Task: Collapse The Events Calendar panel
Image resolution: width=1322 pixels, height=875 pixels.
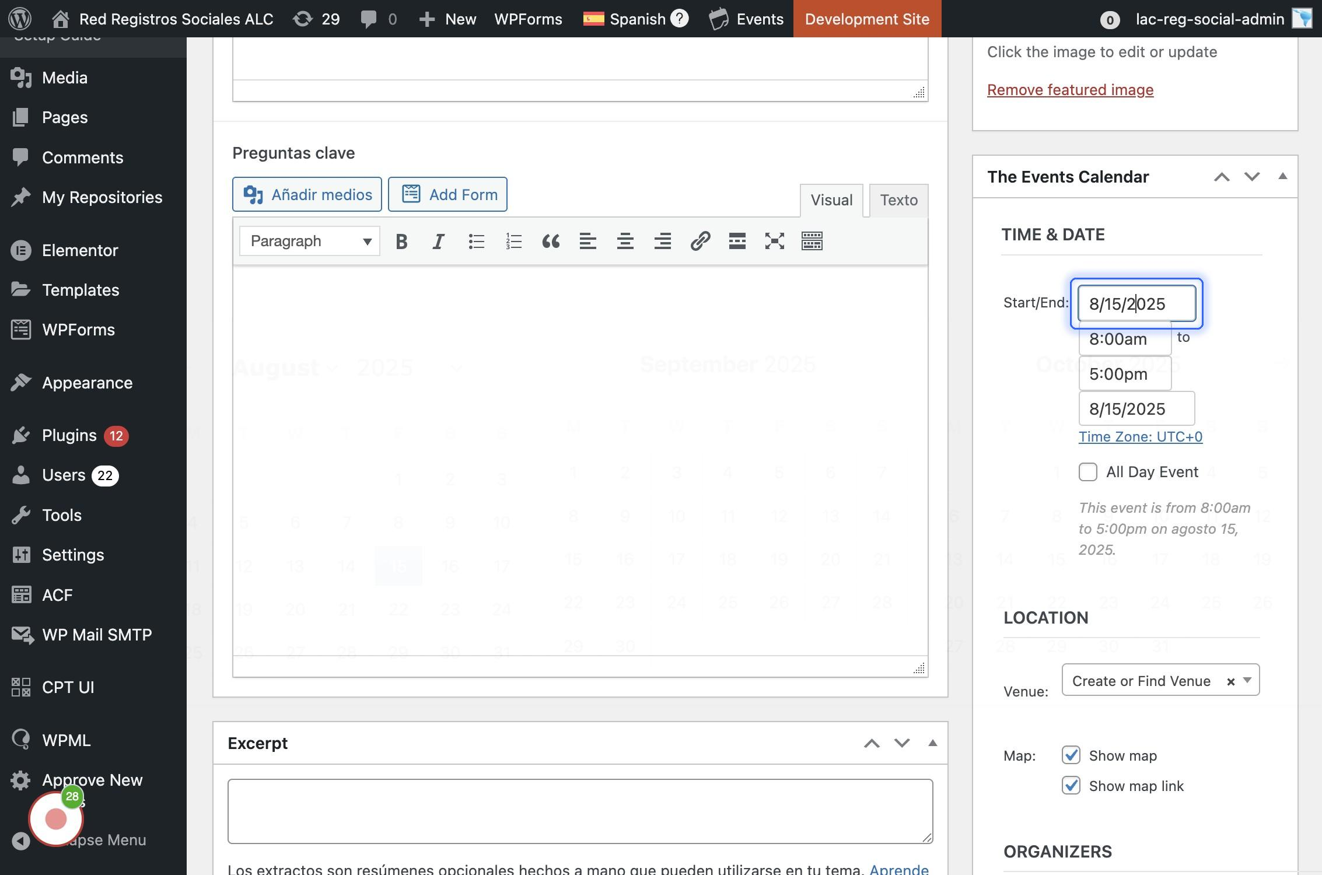Action: (1282, 176)
